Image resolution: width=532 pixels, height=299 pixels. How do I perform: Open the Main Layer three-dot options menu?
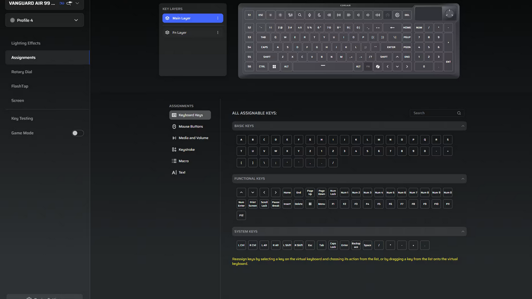pos(218,18)
